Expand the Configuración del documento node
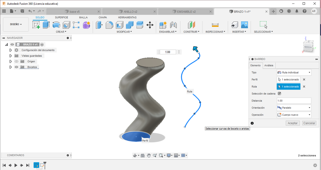This screenshot has height=170, width=321. (x=11, y=50)
